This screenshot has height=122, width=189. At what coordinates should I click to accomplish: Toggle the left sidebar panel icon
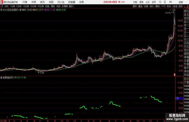(2, 6)
